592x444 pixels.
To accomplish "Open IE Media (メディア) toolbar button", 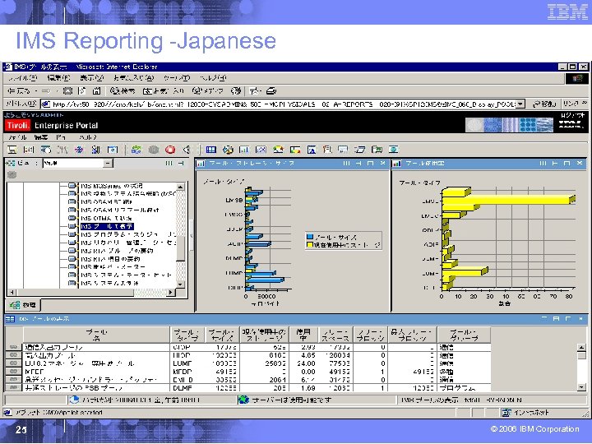I will 208,91.
